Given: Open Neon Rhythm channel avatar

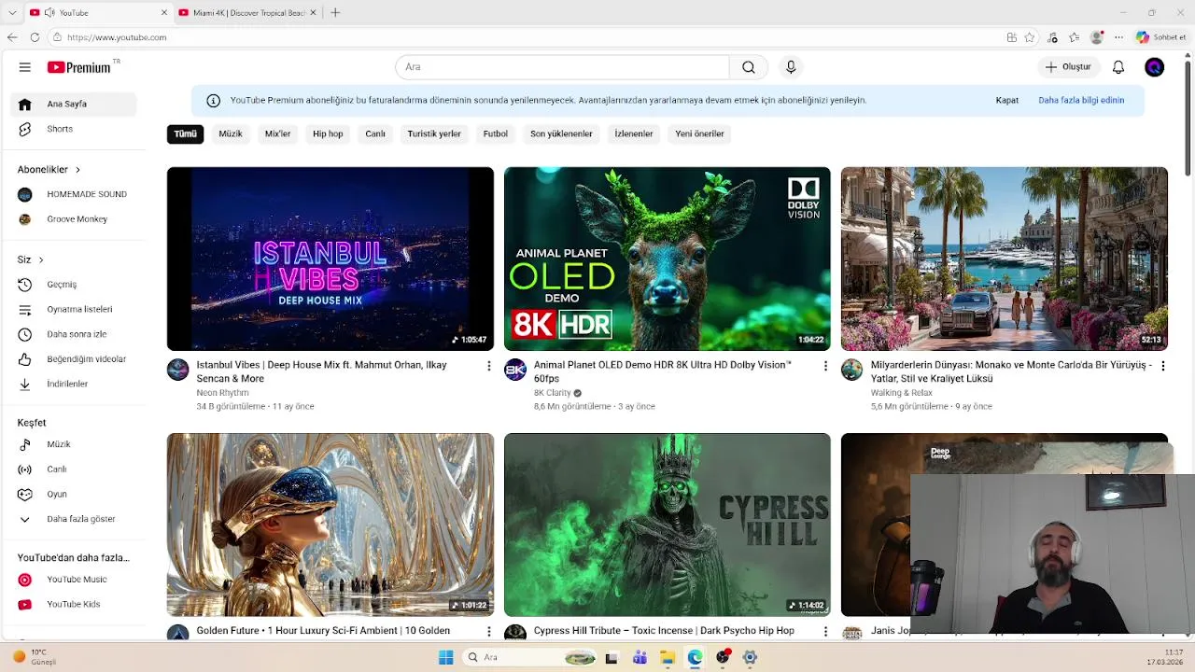Looking at the screenshot, I should coord(177,370).
